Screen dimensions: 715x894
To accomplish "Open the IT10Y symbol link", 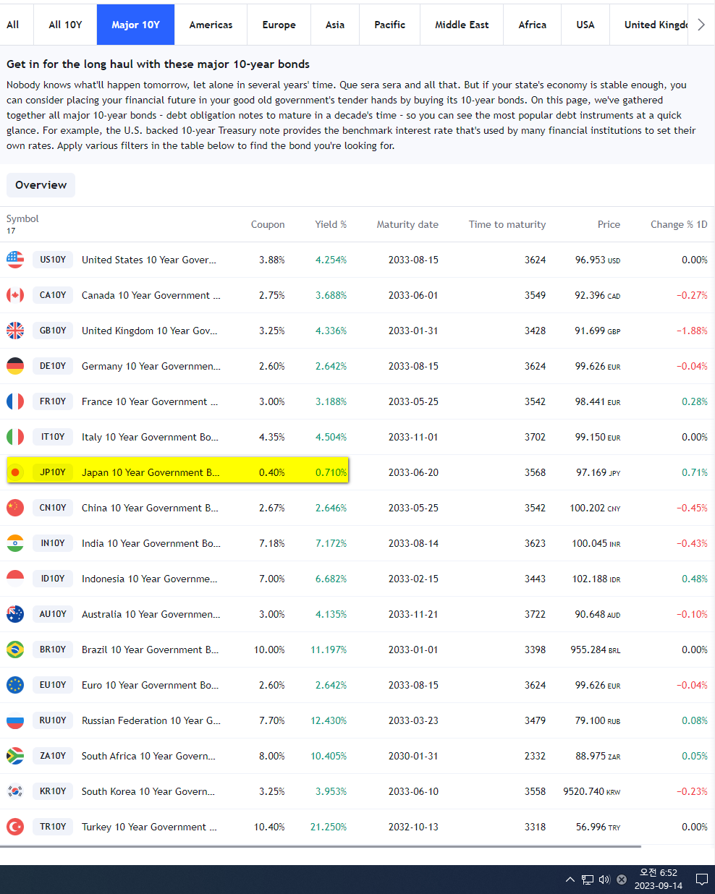I will tap(53, 437).
